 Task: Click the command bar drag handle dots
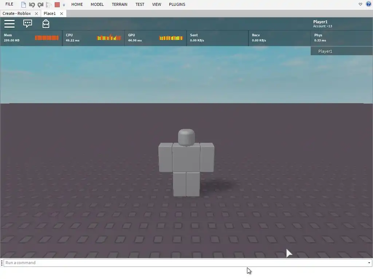pyautogui.click(x=2, y=263)
